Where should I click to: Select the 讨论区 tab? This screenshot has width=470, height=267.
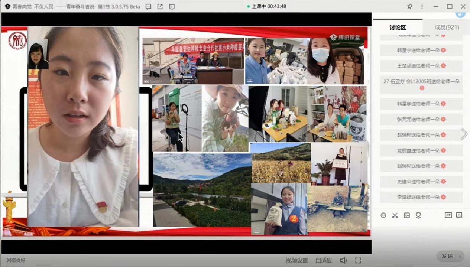pyautogui.click(x=398, y=27)
